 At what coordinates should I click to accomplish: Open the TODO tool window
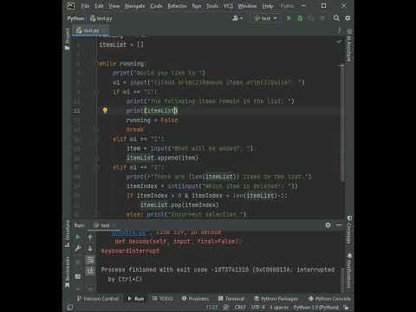click(x=163, y=299)
